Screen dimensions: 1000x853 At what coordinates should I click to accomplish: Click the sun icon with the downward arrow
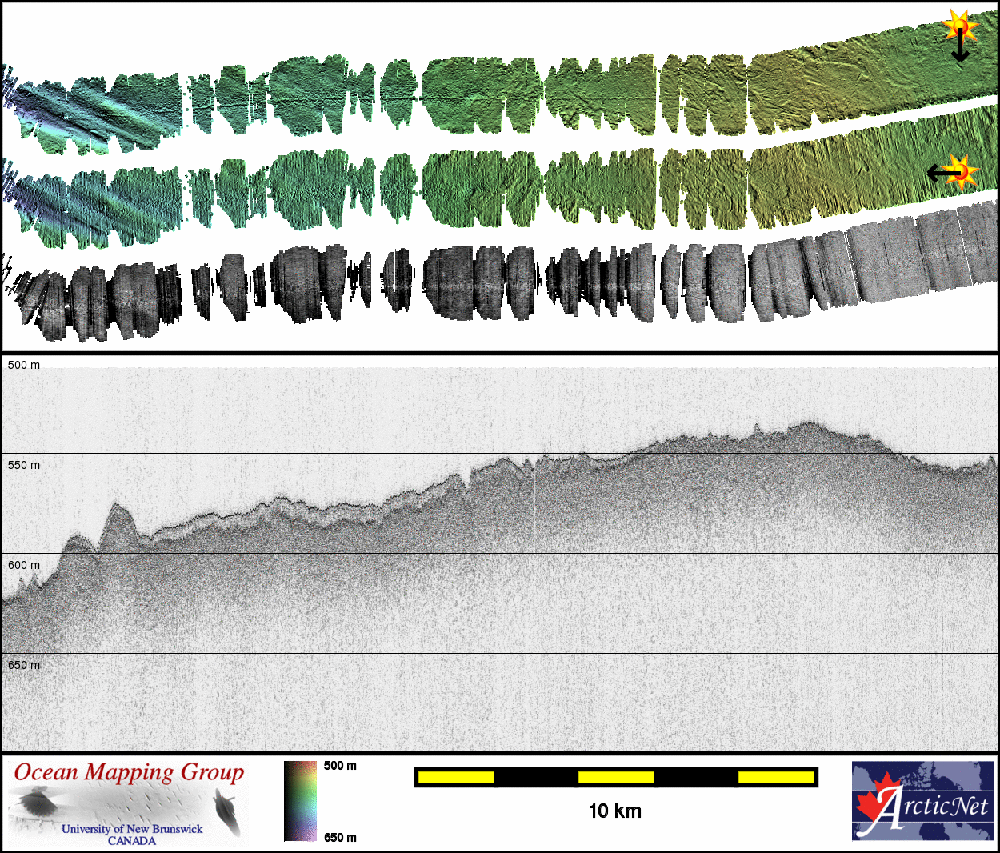click(959, 26)
